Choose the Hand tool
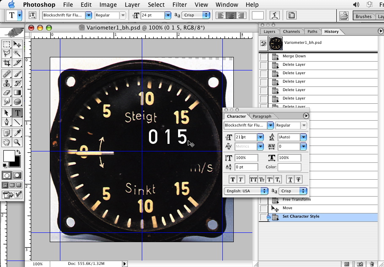 pos(7,143)
